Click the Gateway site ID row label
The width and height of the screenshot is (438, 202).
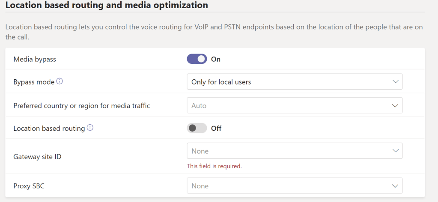(x=37, y=157)
